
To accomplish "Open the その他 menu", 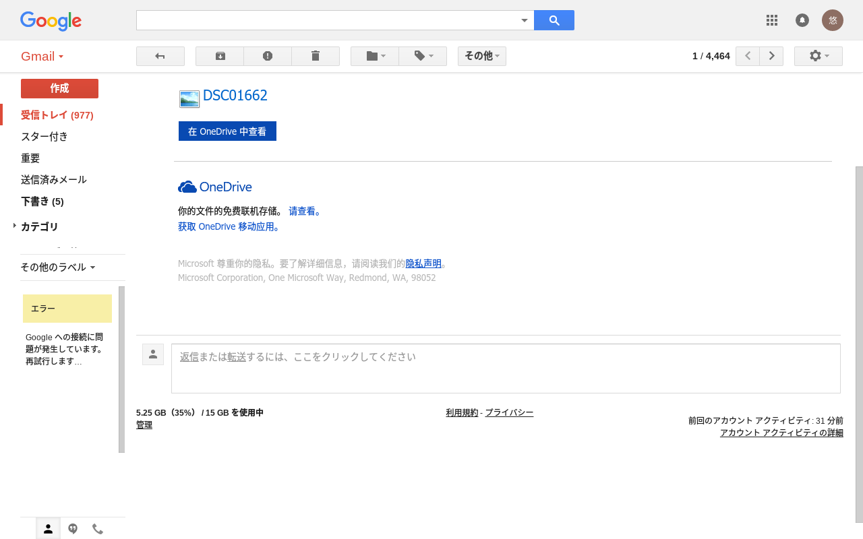I will click(x=482, y=56).
